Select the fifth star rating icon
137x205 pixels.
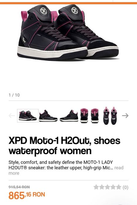119,187
